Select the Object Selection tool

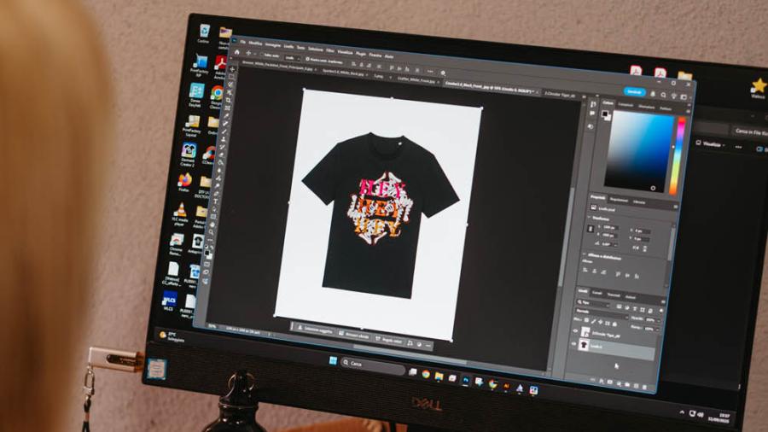pos(230,92)
